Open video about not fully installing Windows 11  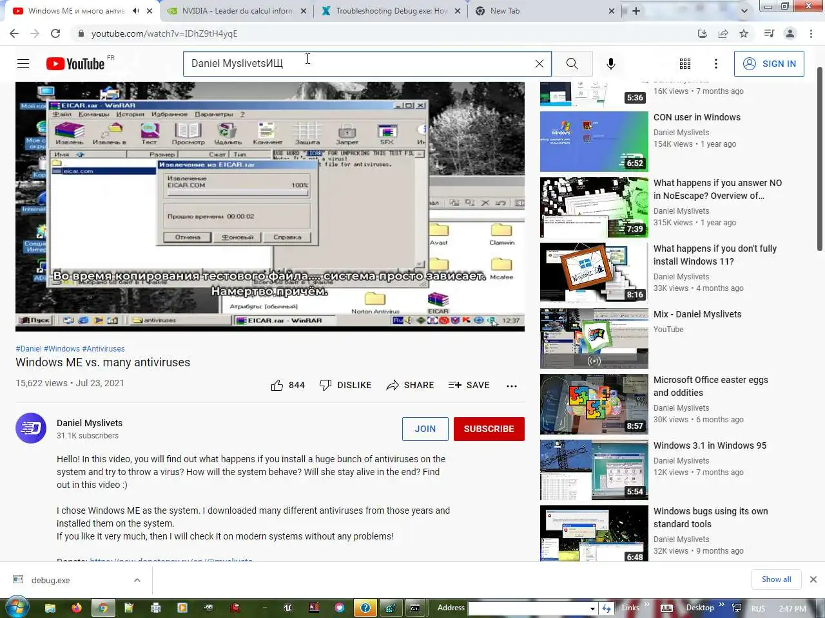(x=594, y=273)
